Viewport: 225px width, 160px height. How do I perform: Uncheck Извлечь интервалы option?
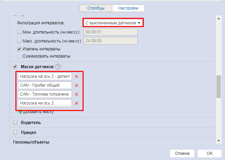[x=19, y=49]
